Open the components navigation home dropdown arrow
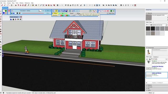168x94 pixels. [151, 59]
